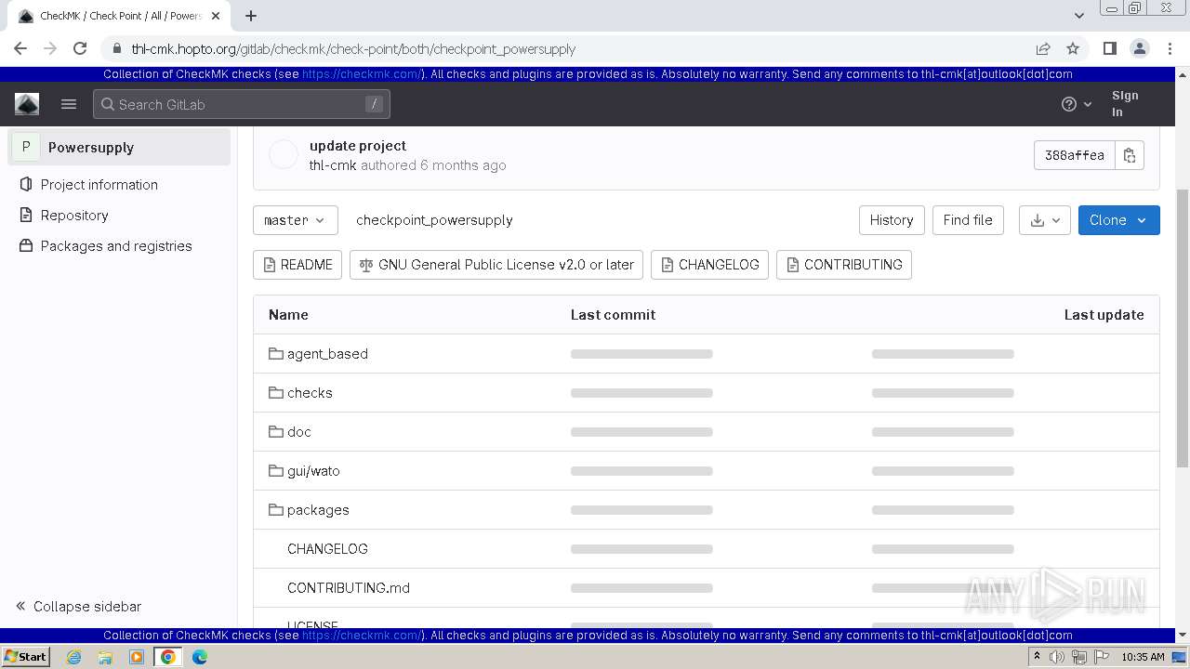1190x669 pixels.
Task: Open the checks folder
Action: [310, 393]
